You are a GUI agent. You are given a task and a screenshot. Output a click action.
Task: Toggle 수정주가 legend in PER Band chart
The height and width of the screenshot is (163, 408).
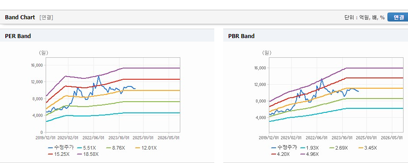tap(61, 148)
